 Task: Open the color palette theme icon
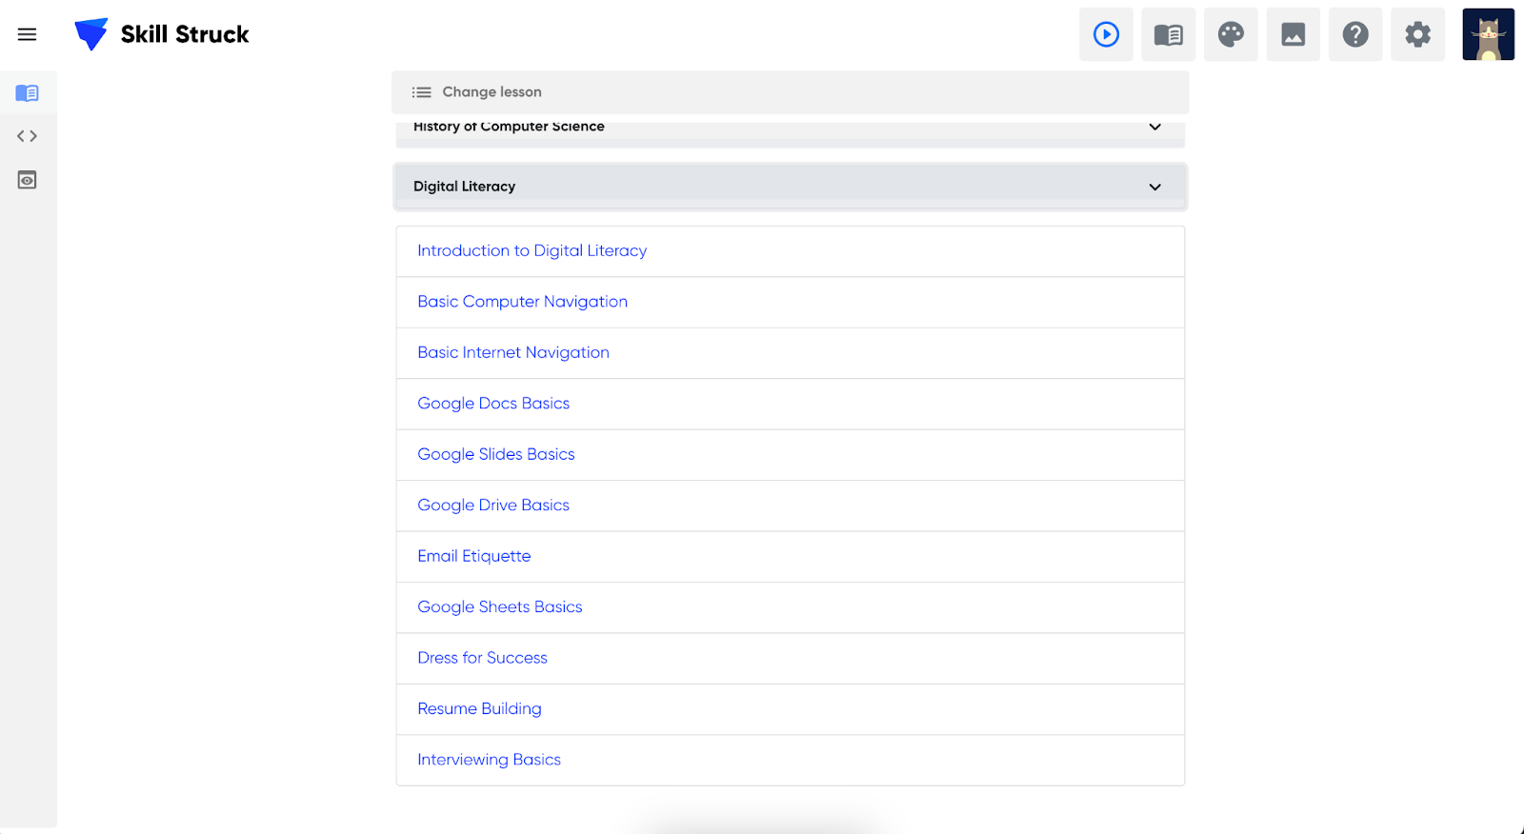(x=1231, y=34)
